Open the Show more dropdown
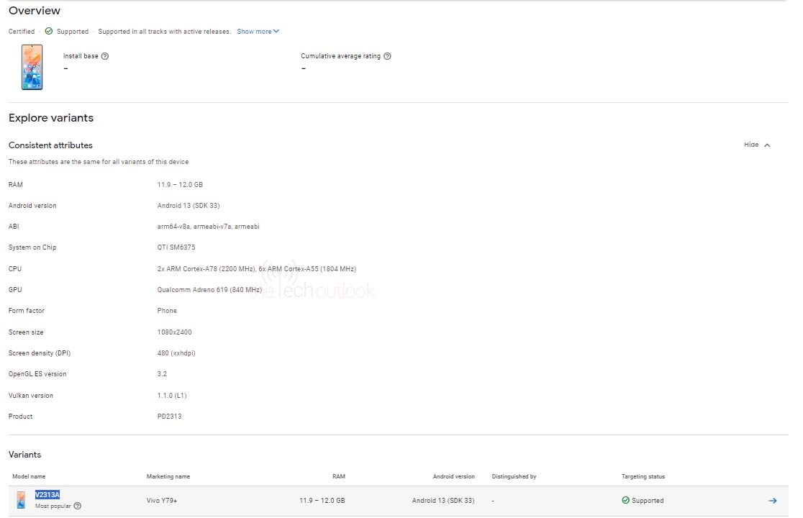This screenshot has width=803, height=518. (258, 31)
